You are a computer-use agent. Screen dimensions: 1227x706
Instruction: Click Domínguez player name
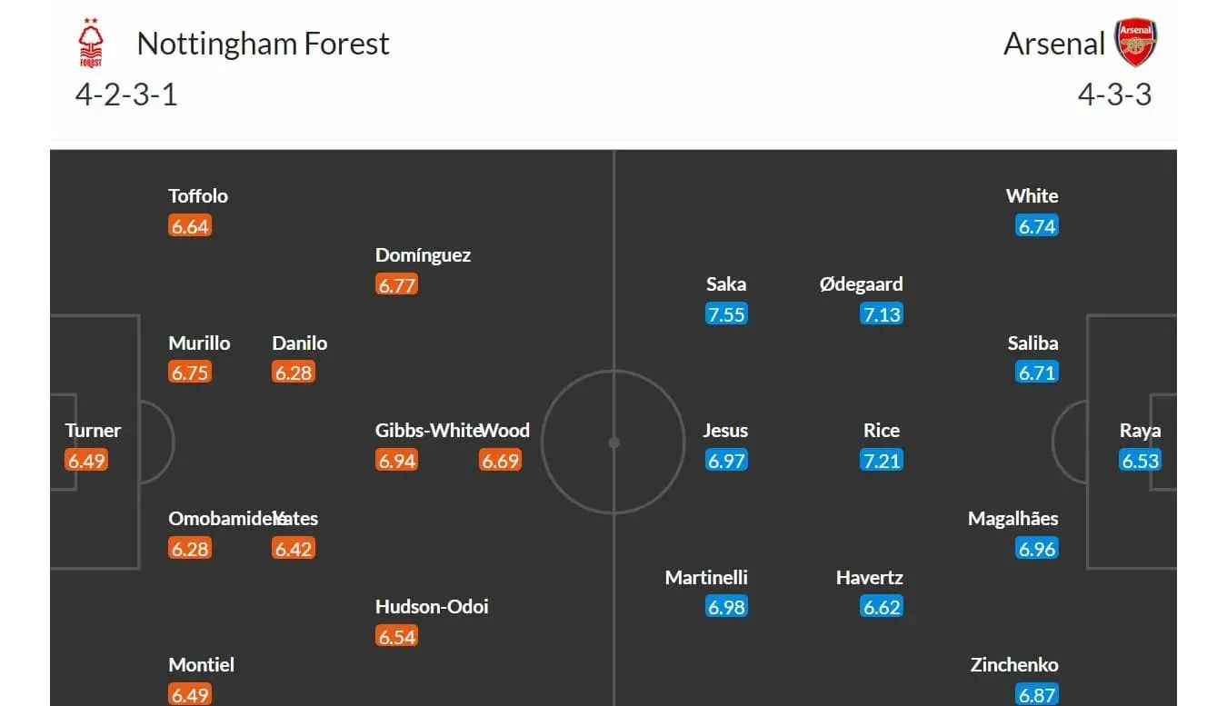coord(423,255)
